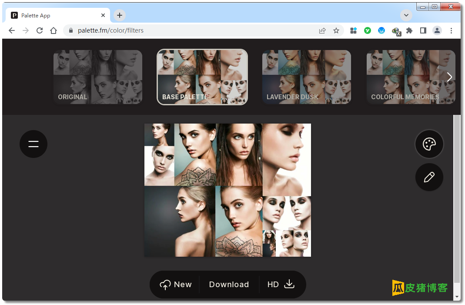View site info via lock icon
This screenshot has height=305, width=465.
[x=71, y=30]
